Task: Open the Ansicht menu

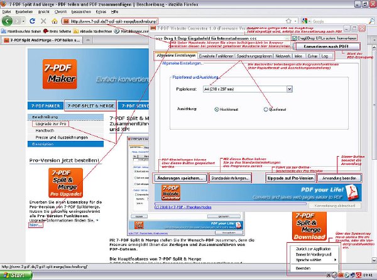Action: (44, 11)
